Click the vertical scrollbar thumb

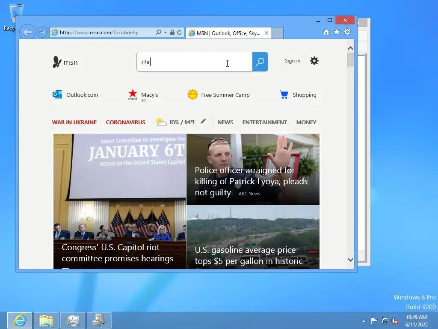coord(351,60)
